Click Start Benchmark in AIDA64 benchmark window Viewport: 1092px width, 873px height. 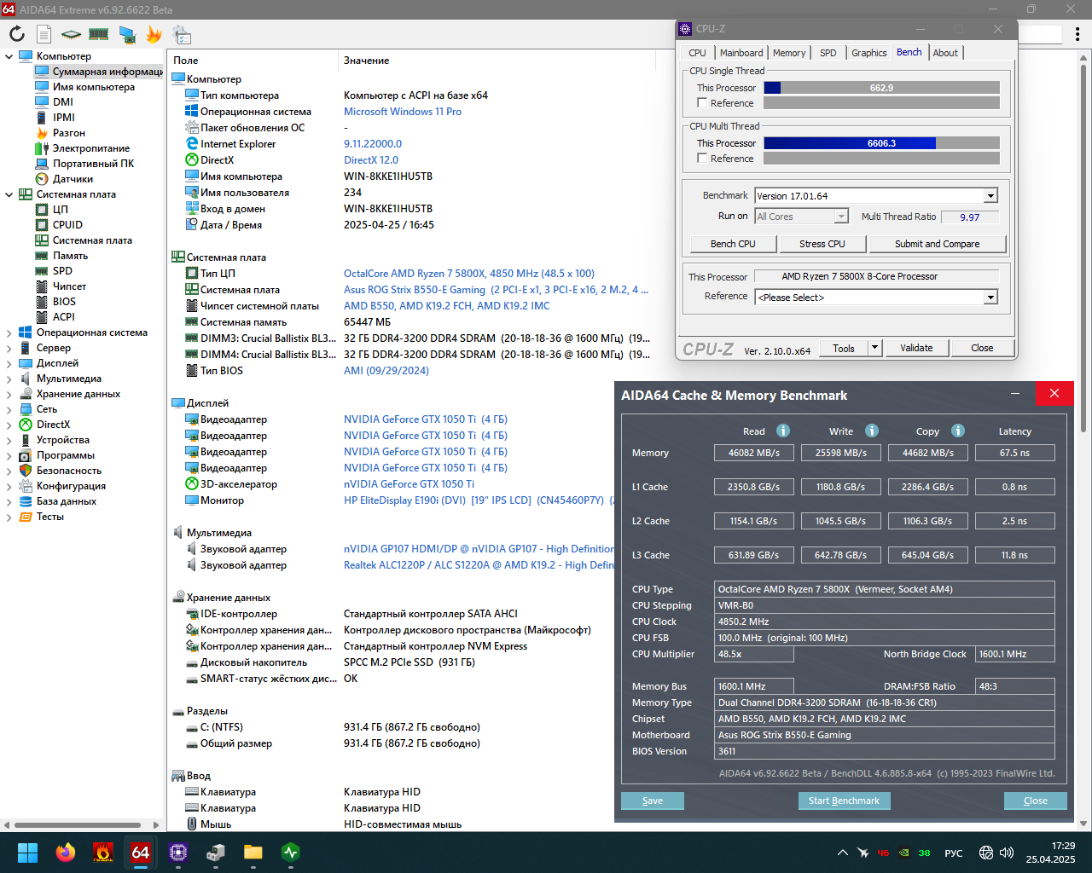coord(845,801)
